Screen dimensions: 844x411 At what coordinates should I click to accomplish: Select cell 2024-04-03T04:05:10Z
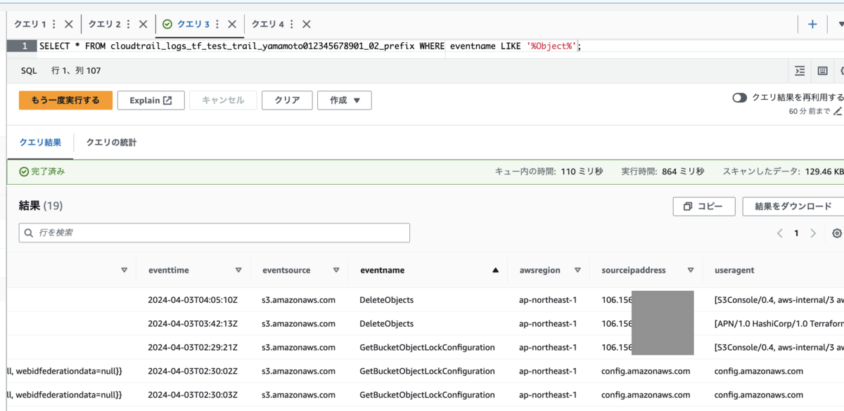click(193, 300)
